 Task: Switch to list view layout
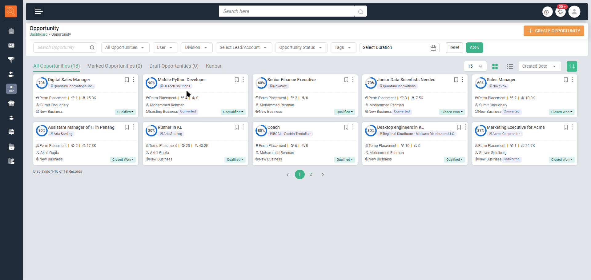(x=510, y=66)
